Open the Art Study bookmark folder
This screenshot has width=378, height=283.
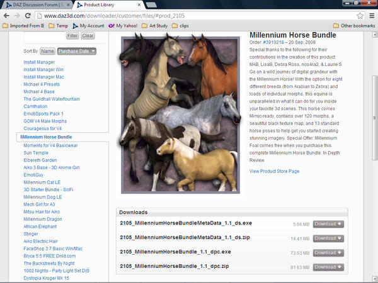tap(154, 26)
